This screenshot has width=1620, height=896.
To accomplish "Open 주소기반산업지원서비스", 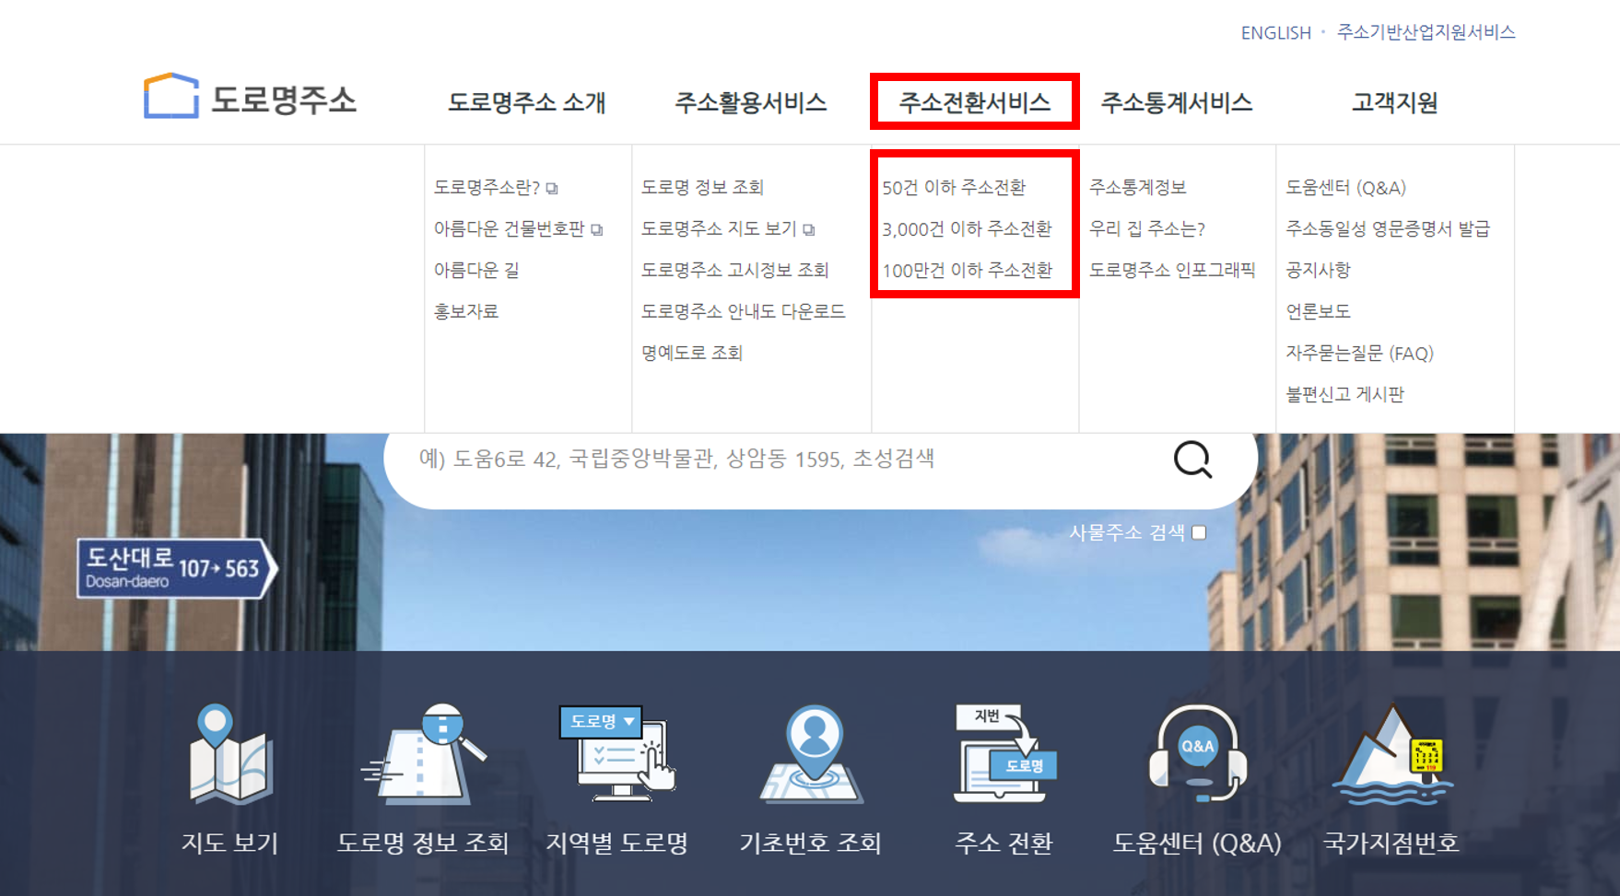I will 1425,31.
